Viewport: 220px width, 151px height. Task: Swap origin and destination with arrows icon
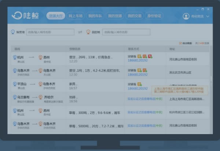tap(80, 32)
